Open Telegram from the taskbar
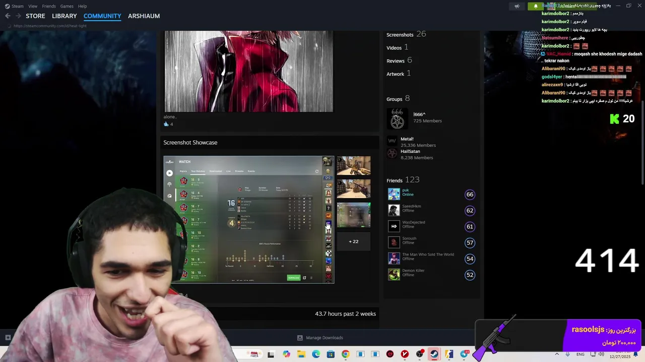 [x=464, y=354]
